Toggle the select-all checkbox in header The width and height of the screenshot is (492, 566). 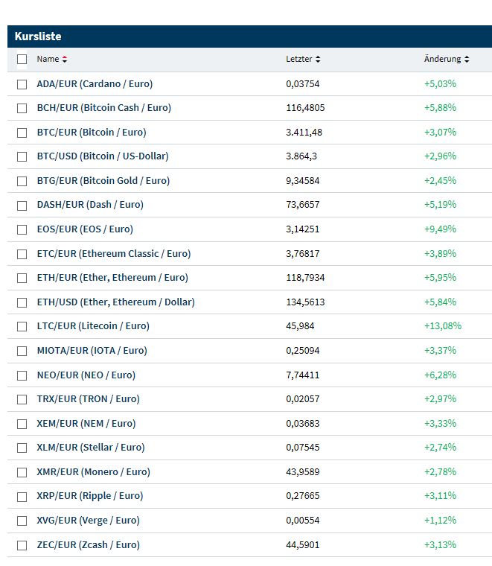(22, 59)
